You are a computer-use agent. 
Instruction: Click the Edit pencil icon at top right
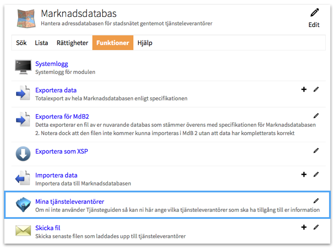[314, 13]
